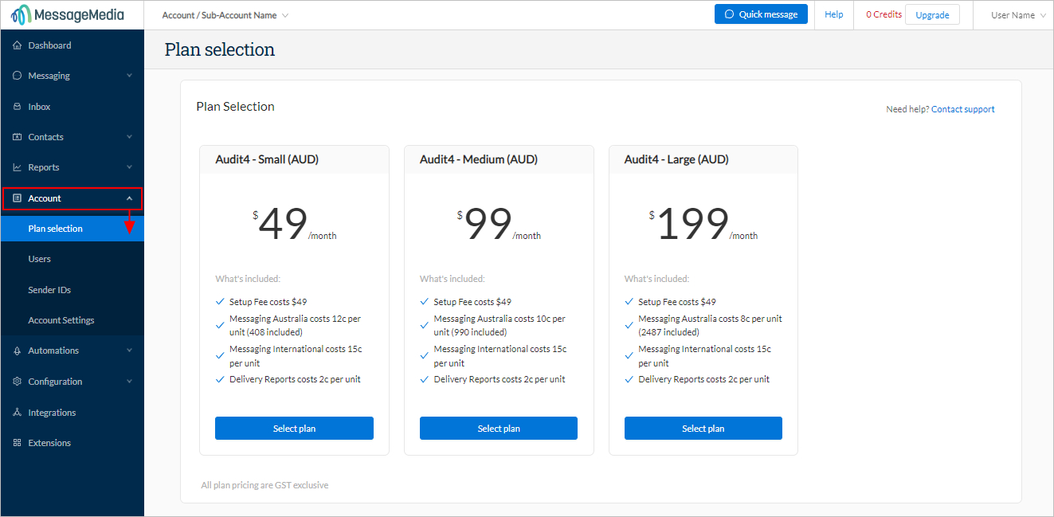The height and width of the screenshot is (517, 1054).
Task: Click 'All plan pricing are GST exclusive' note
Action: (264, 485)
